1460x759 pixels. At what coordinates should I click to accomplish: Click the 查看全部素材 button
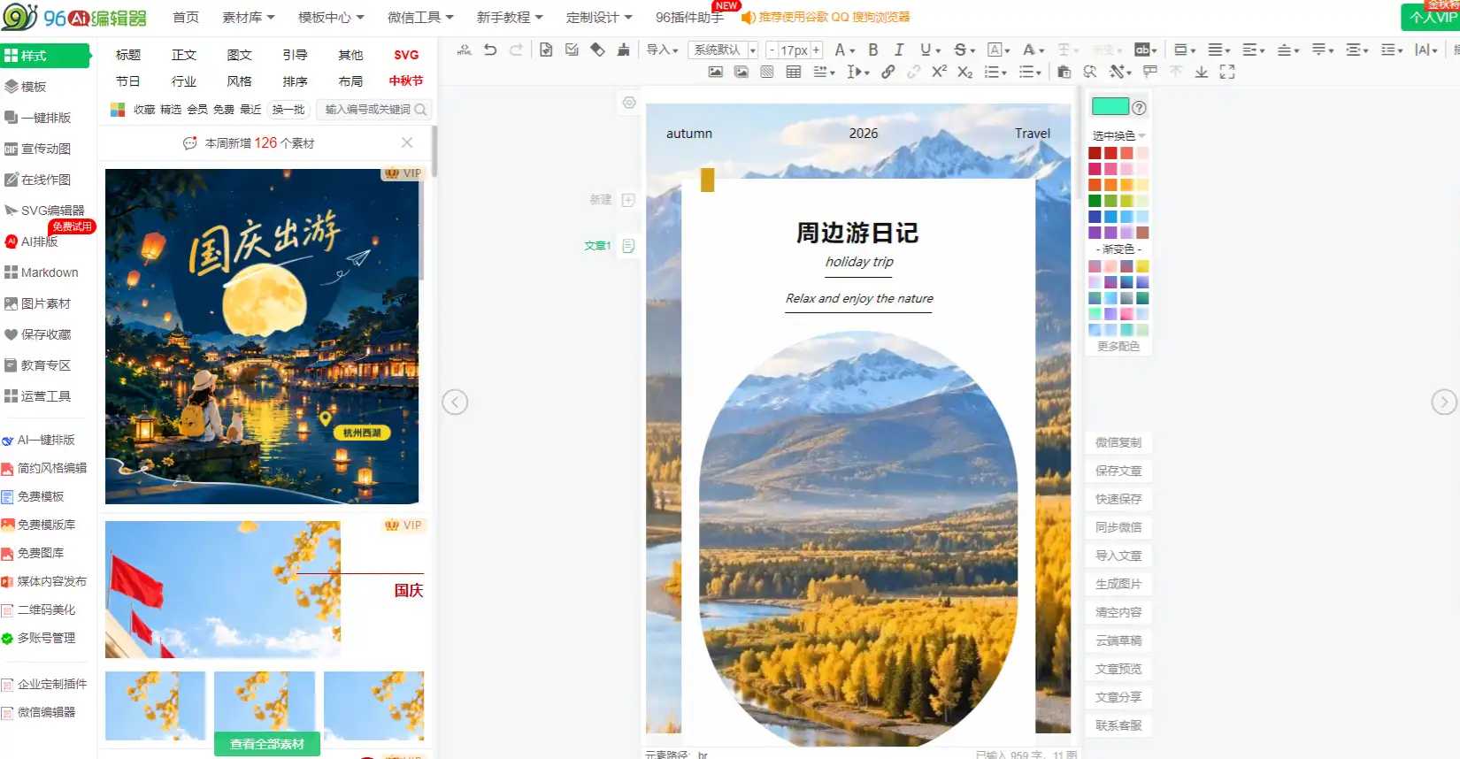coord(267,744)
